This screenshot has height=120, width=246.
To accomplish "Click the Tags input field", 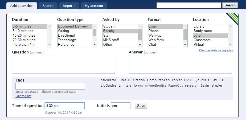I will click(50, 86).
